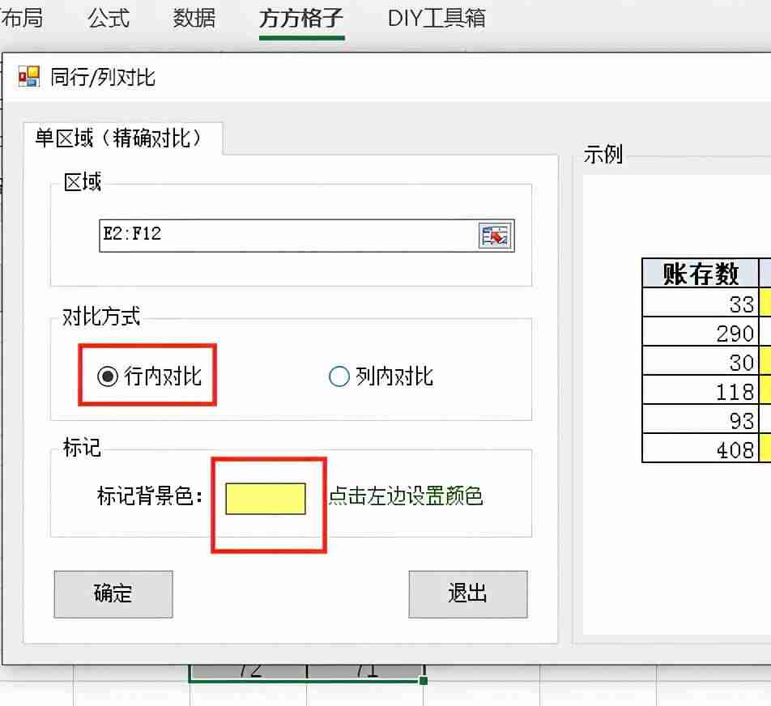Click the example cell with value 30
This screenshot has height=706, width=771.
[701, 360]
